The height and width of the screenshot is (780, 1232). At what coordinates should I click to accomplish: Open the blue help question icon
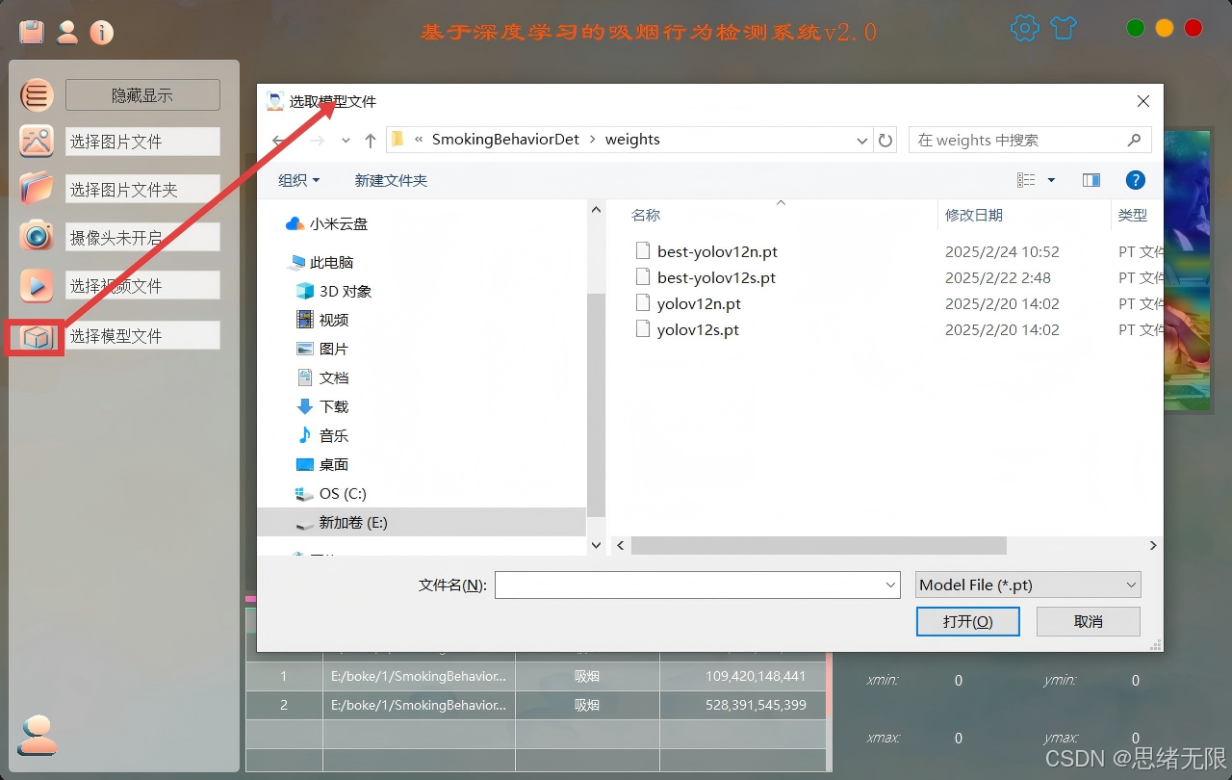pos(1135,180)
